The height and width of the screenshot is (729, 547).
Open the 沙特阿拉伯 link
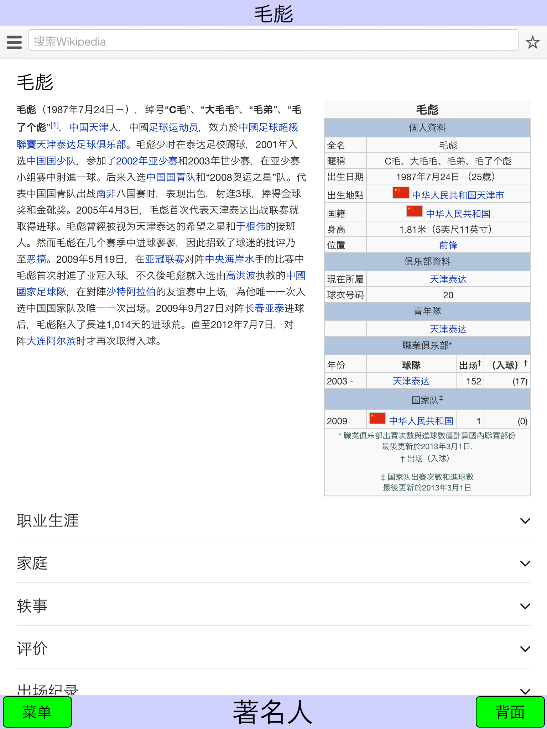[131, 292]
